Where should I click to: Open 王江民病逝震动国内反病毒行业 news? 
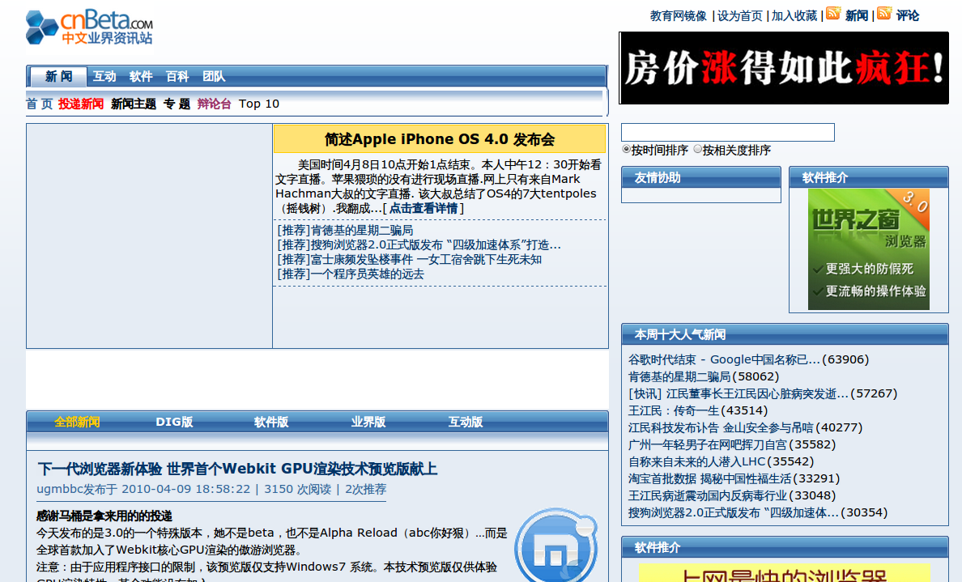tap(708, 495)
